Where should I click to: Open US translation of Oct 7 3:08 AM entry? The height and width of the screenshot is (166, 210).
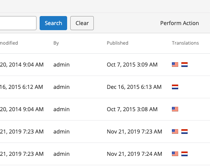click(175, 109)
